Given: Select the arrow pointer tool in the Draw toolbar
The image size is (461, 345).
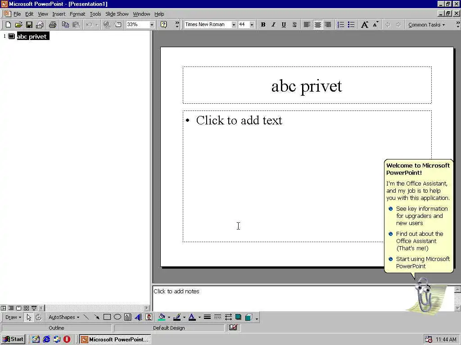Looking at the screenshot, I should [28, 317].
